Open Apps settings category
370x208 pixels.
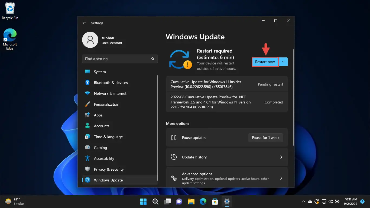coord(120,115)
